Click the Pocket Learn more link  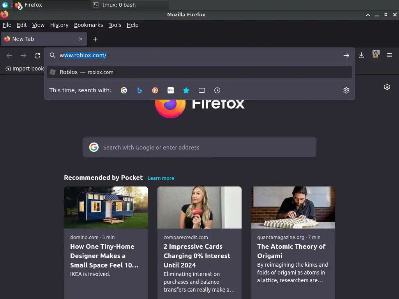[161, 178]
